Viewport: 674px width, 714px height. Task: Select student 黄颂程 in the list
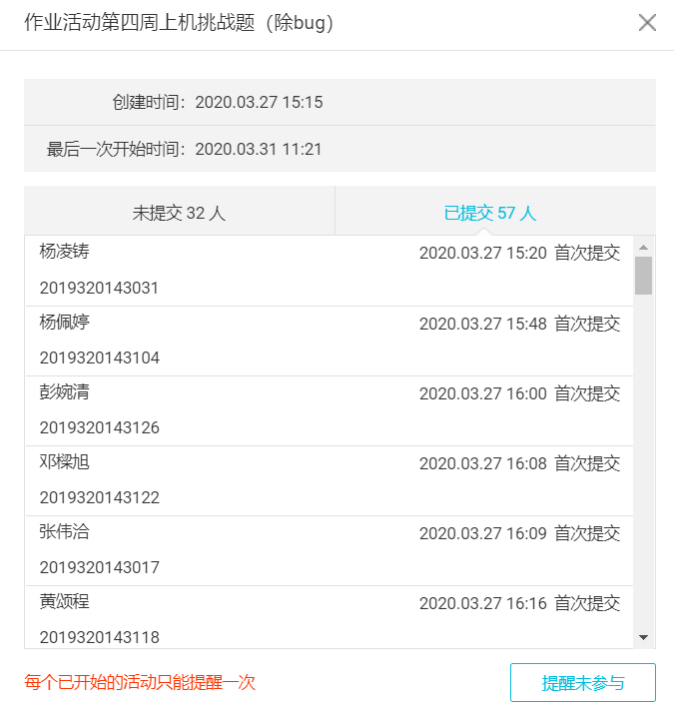tap(65, 602)
